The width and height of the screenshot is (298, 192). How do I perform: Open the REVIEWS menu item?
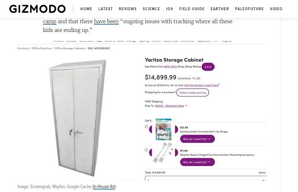(128, 9)
